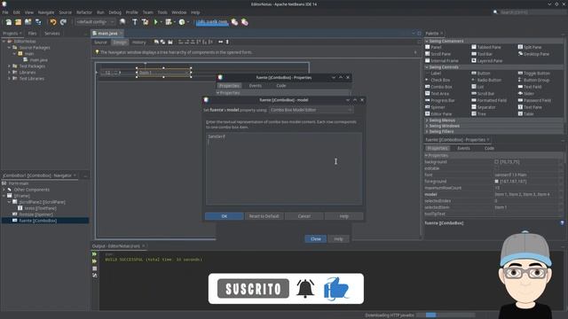
Task: Expand the Swing Menus palette section
Action: (427, 121)
